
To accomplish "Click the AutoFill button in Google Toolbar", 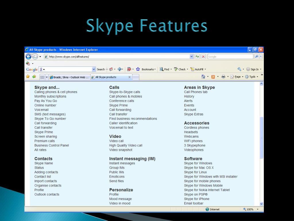I will pos(197,69).
